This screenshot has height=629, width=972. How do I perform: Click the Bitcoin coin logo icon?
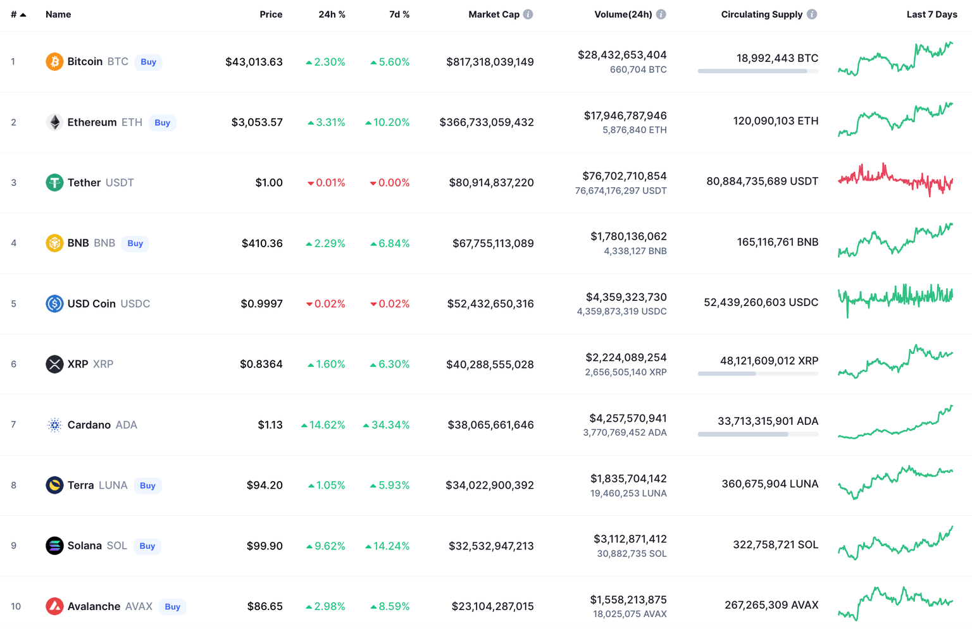pyautogui.click(x=54, y=61)
